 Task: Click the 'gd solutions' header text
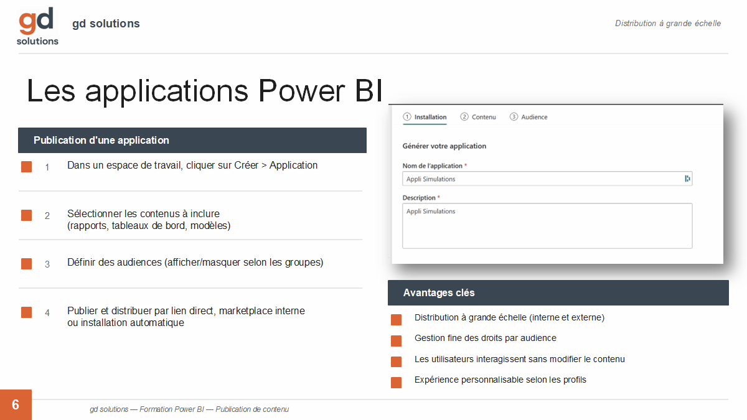pos(106,24)
